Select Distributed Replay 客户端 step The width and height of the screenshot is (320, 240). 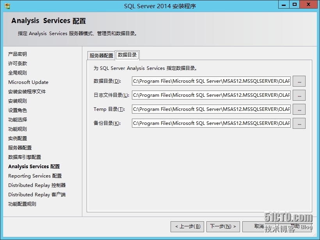[37, 195]
